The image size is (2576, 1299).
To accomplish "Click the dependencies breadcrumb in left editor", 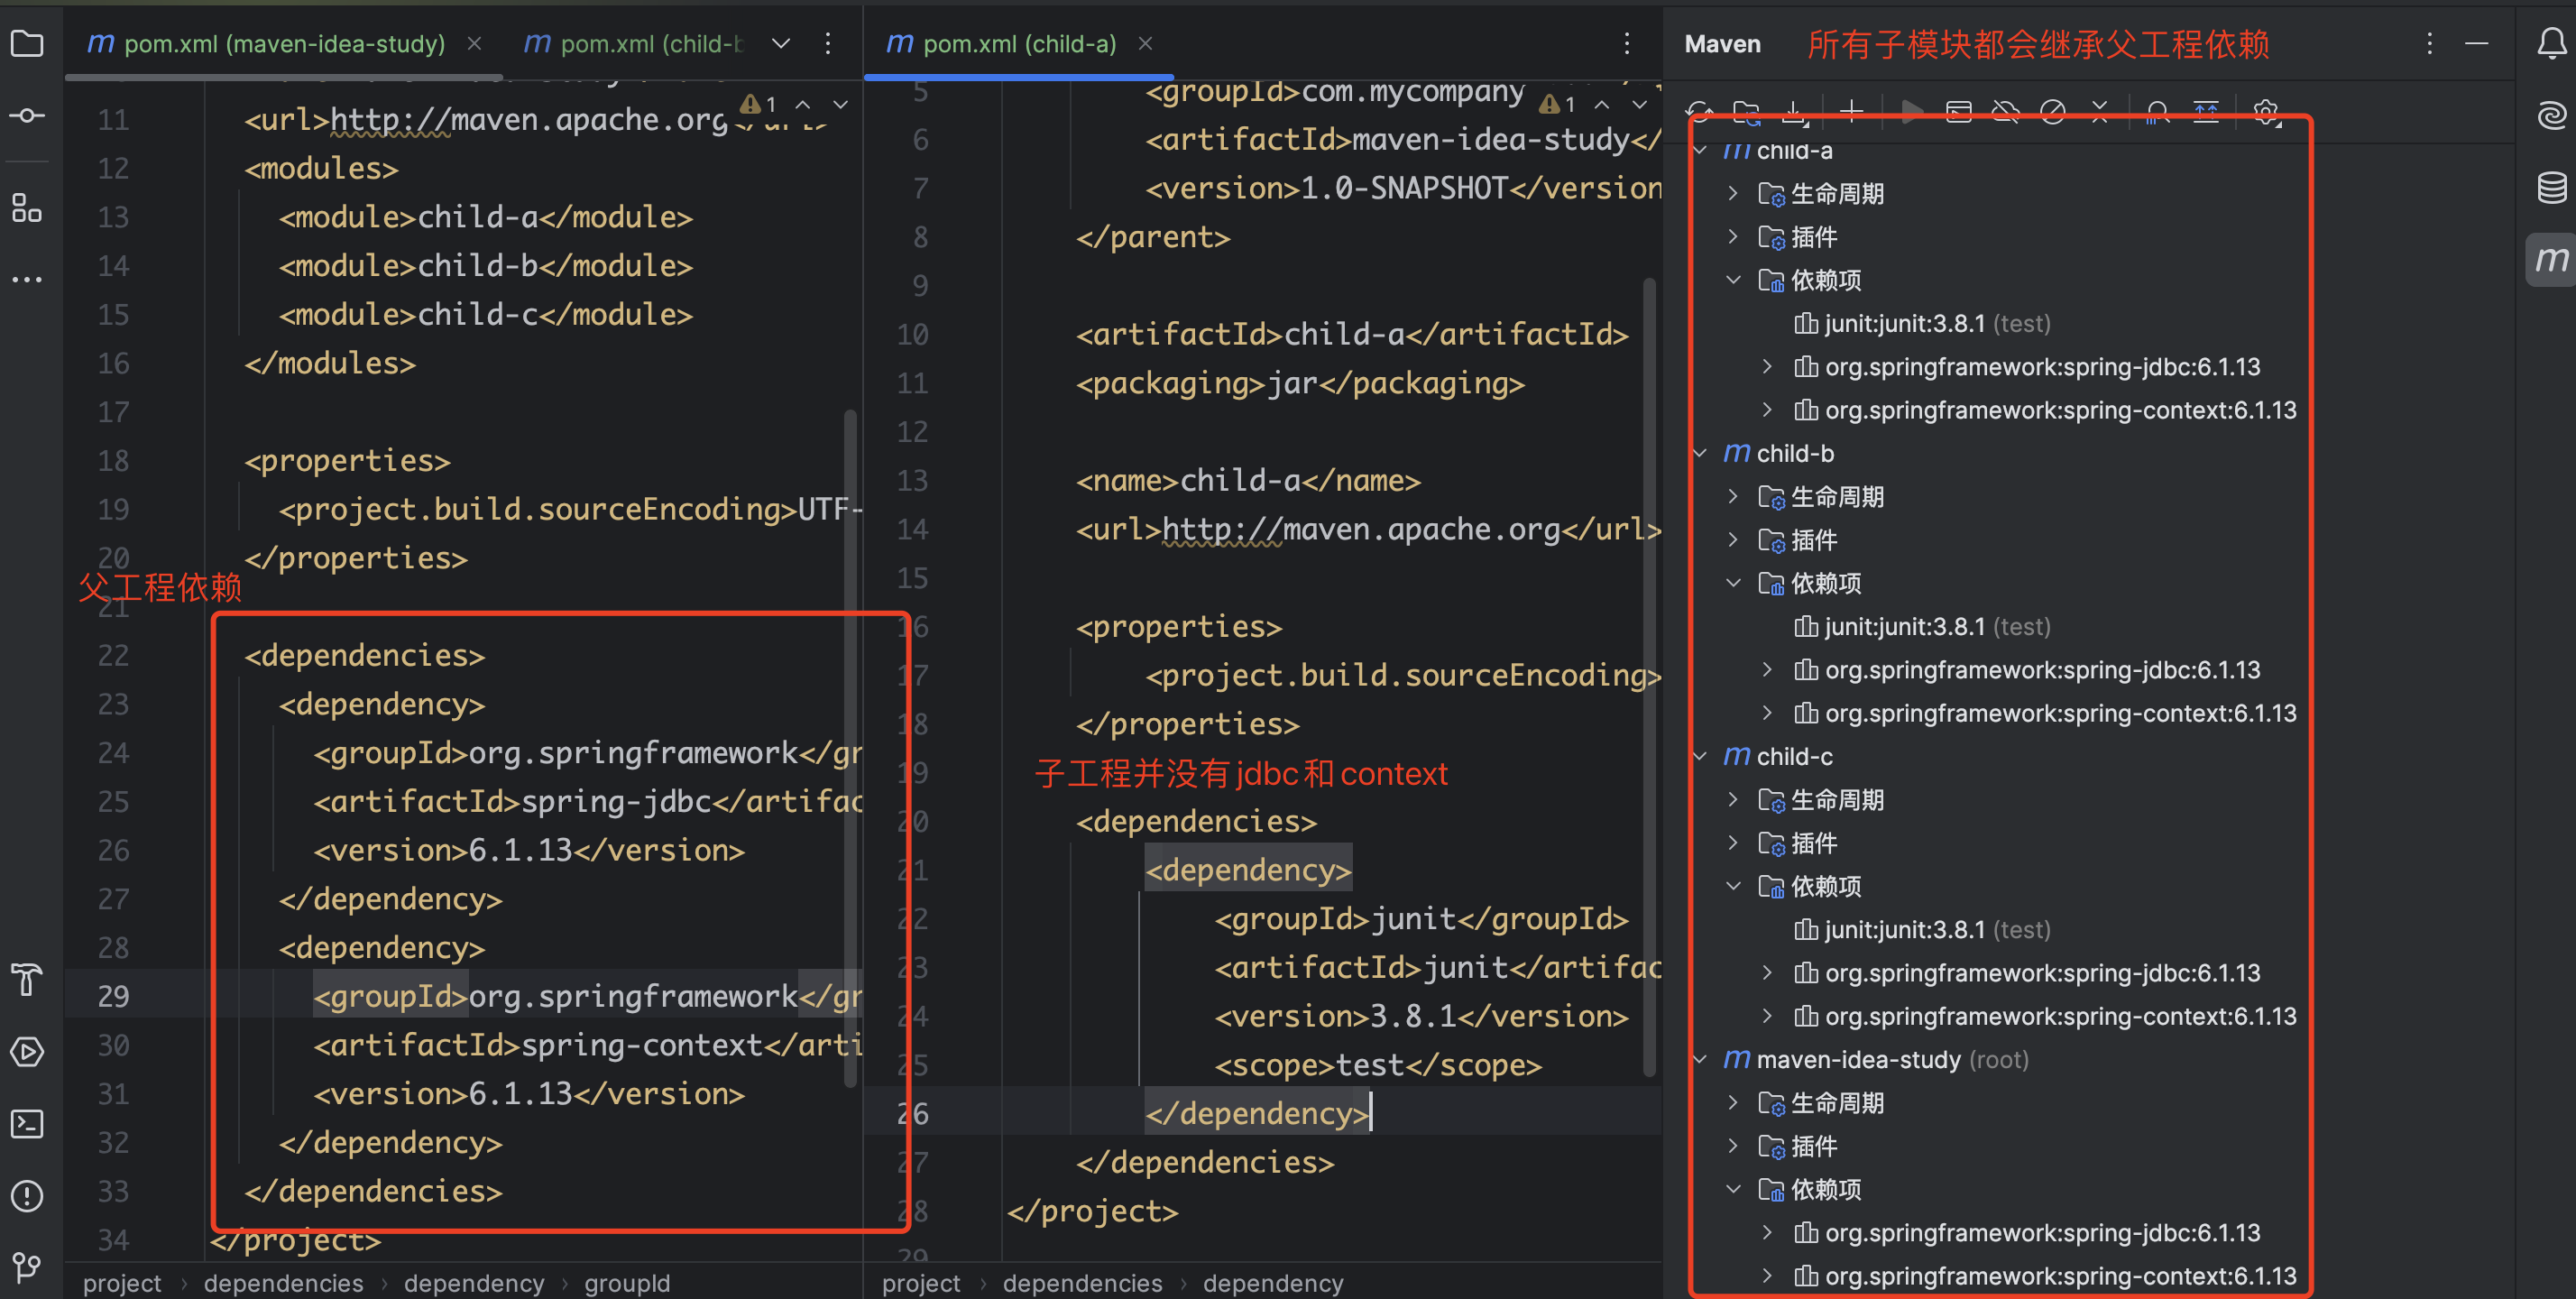I will coord(283,1283).
